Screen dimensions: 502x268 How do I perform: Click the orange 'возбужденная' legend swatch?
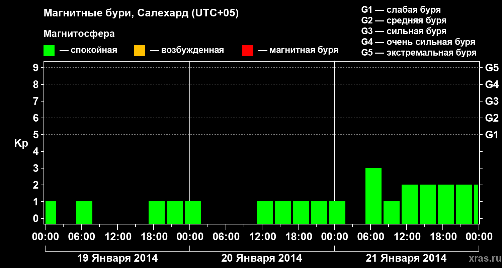tap(139, 51)
